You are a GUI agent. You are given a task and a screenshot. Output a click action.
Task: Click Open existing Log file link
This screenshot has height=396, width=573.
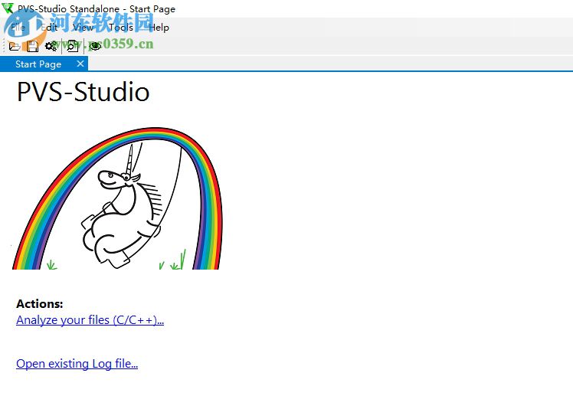(77, 364)
